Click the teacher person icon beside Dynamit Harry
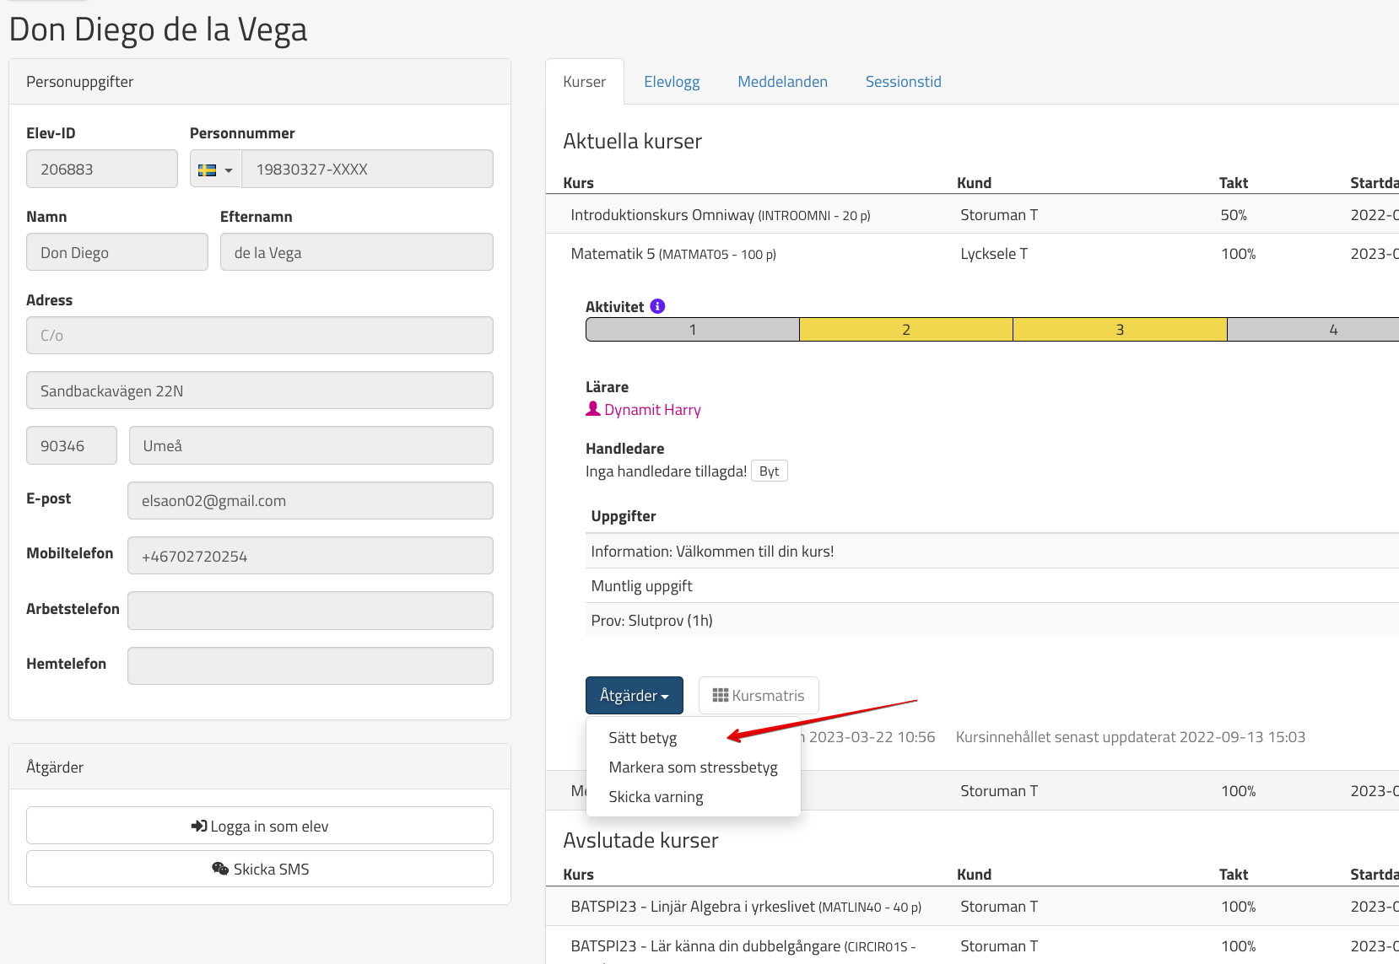1399x964 pixels. [593, 409]
